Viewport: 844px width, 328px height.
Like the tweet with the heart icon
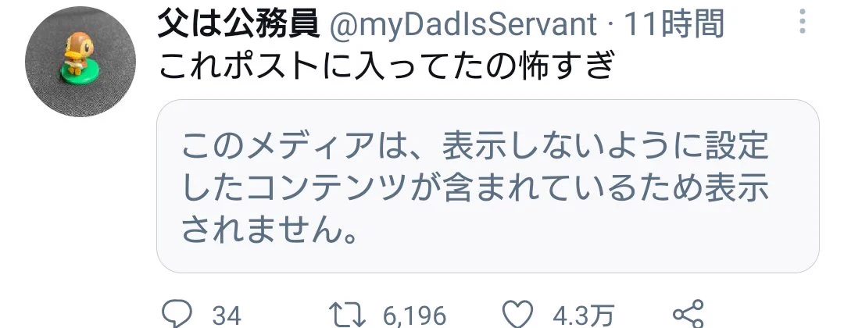[x=517, y=315]
